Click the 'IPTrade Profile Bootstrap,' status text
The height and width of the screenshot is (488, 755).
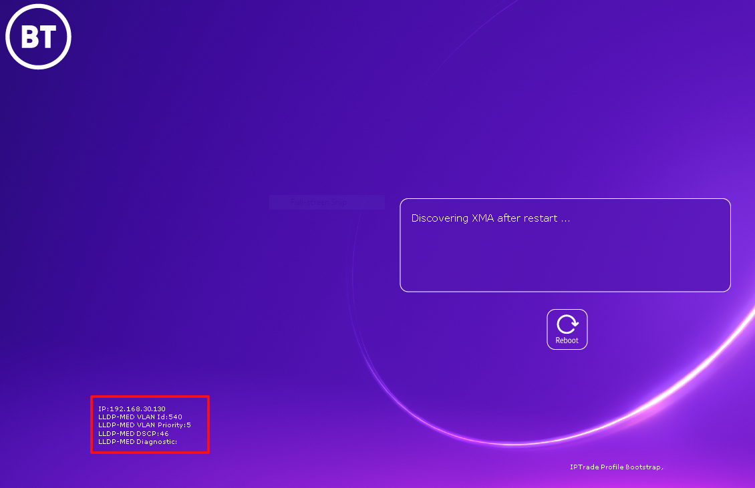click(x=616, y=467)
